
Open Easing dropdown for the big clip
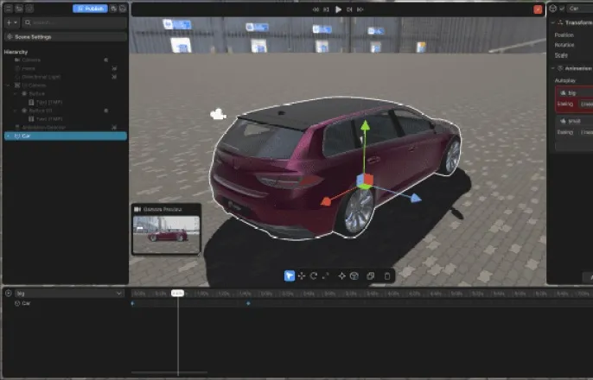587,104
